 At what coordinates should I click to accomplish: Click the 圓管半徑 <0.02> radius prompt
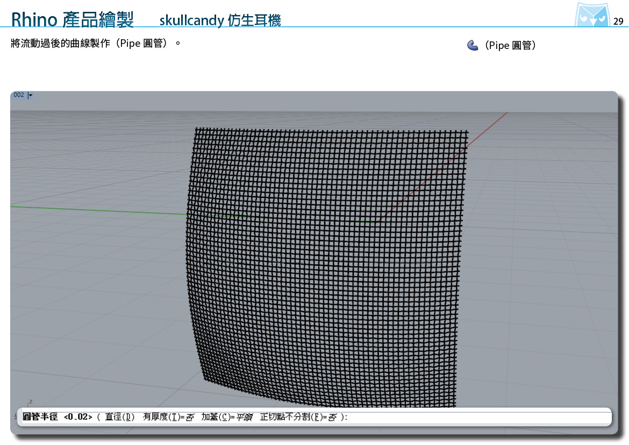click(58, 417)
